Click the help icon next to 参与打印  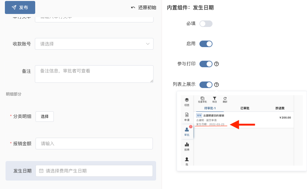(217, 64)
